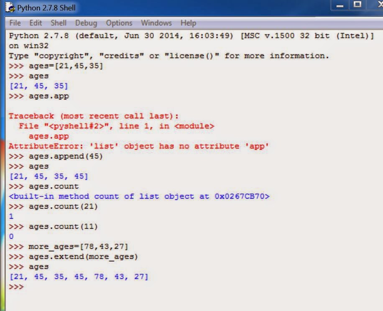The image size is (383, 311).
Task: Maximize the Python Shell window
Action: (x=357, y=5)
